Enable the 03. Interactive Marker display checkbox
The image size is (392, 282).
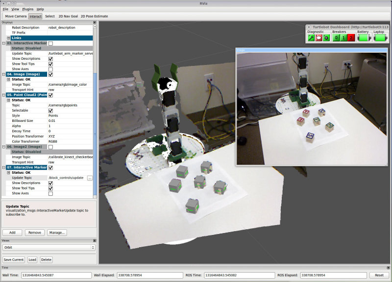click(x=50, y=43)
